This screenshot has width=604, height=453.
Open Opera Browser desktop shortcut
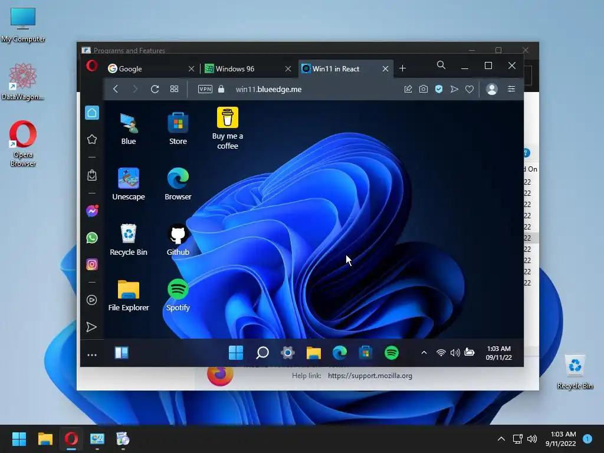coord(23,144)
